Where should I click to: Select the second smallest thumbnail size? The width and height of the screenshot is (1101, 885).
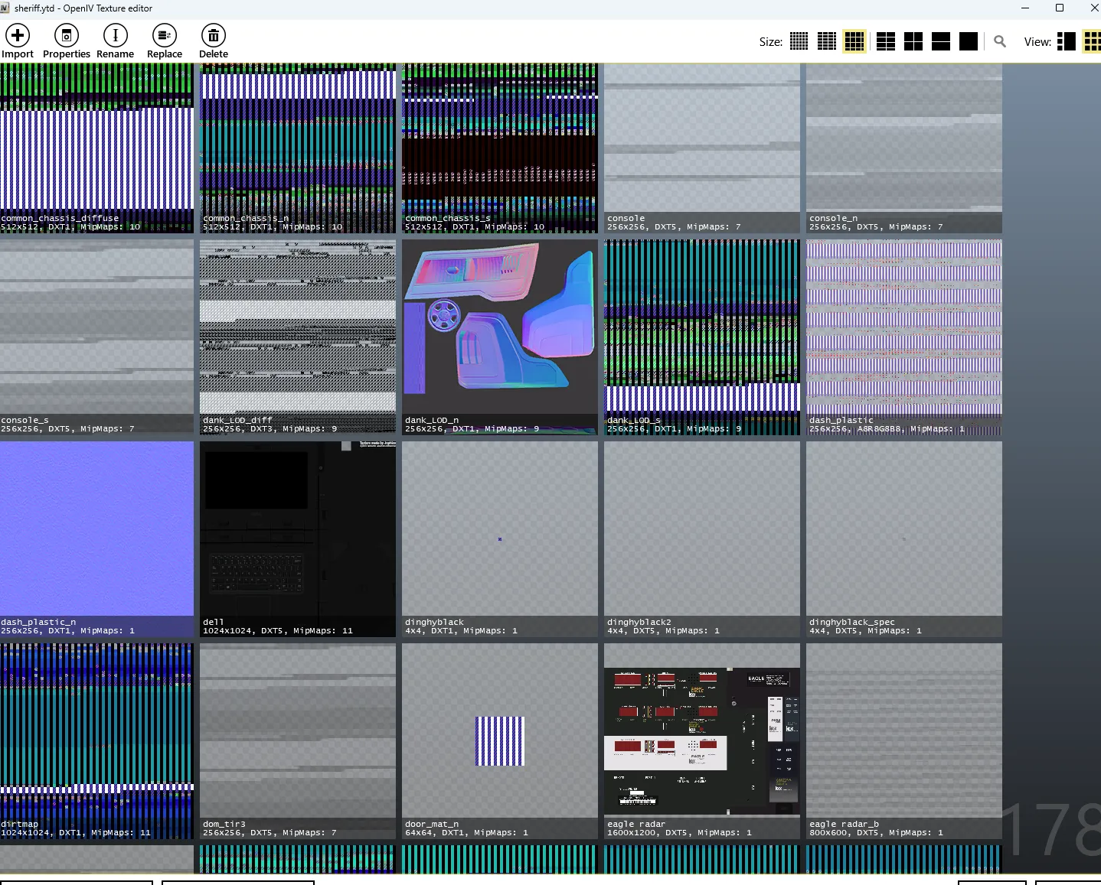point(826,41)
